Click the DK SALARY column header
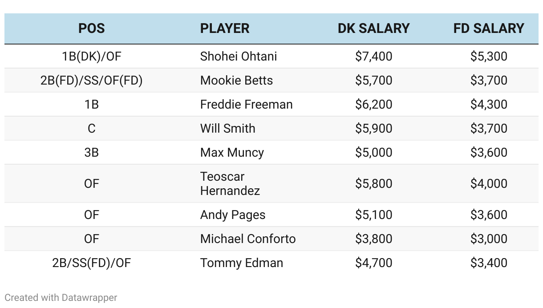This screenshot has height=308, width=543. tap(373, 28)
